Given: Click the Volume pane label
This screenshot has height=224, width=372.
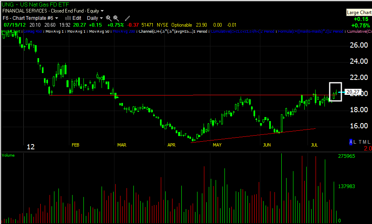Looking at the screenshot, I should (x=8, y=155).
